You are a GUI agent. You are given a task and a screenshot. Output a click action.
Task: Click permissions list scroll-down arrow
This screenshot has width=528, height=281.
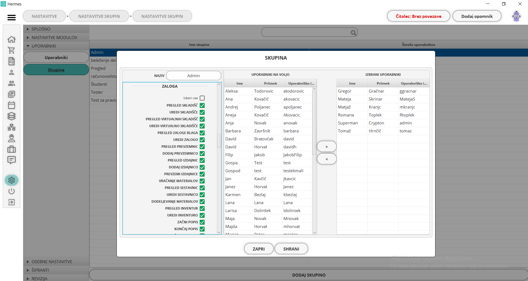219,232
